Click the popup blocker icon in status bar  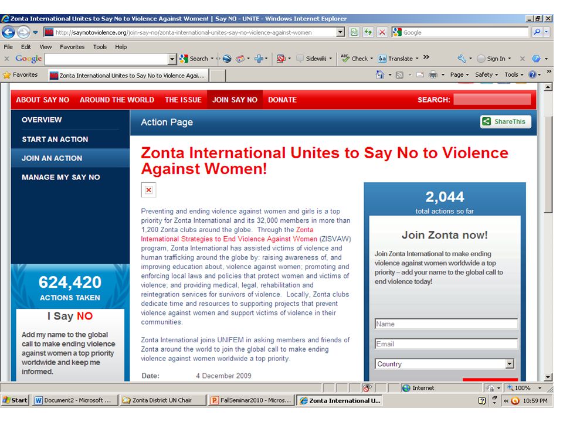(367, 388)
